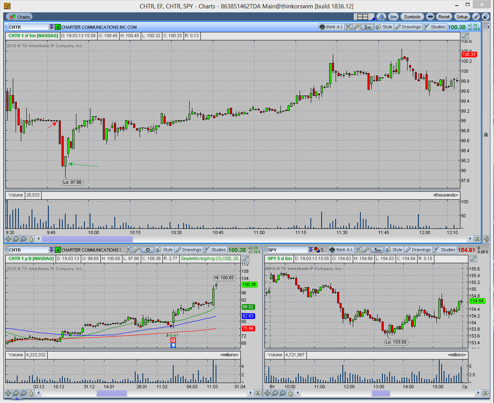Open Style menu in daily CHTR chart

[164, 250]
